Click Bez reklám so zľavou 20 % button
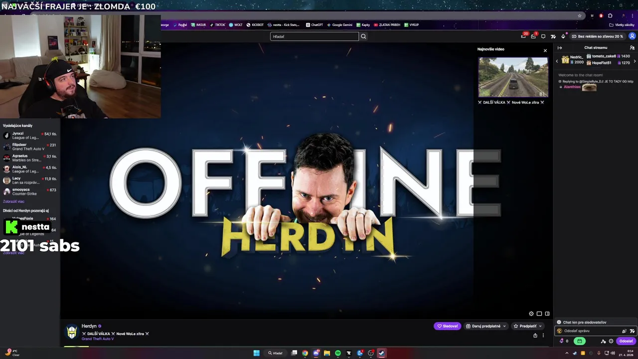The image size is (638, 359). tap(597, 36)
